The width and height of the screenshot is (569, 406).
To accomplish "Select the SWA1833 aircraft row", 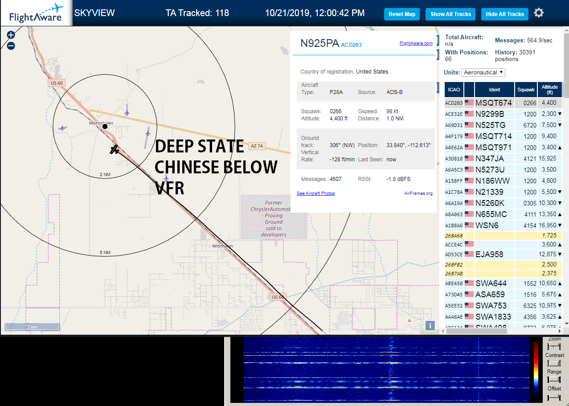I will pos(504,317).
